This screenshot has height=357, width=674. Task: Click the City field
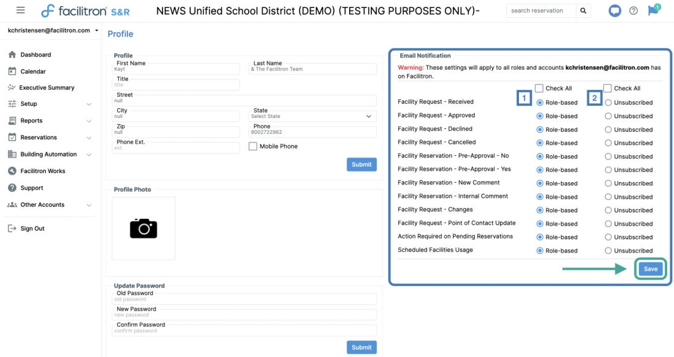click(176, 116)
